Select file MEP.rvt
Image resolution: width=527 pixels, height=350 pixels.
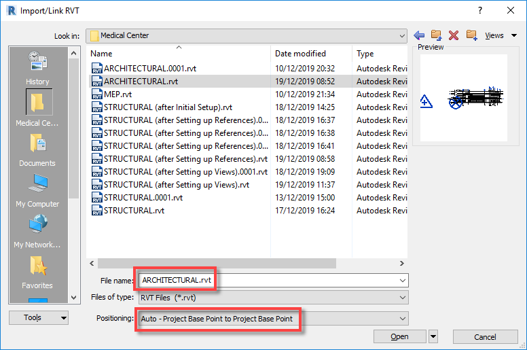pyautogui.click(x=118, y=94)
